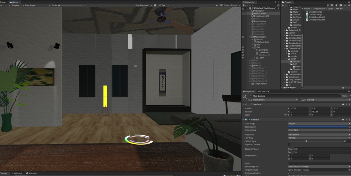Click the Hierarchy search scene picker icon
This screenshot has height=176, width=351.
point(278,5)
